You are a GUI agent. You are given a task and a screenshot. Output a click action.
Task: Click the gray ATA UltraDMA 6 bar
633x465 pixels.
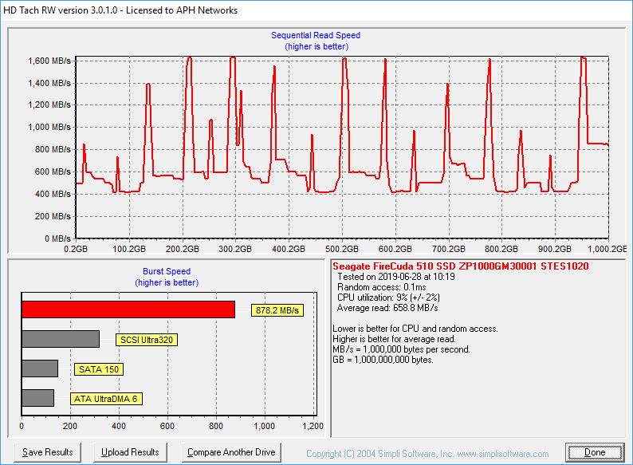point(37,398)
